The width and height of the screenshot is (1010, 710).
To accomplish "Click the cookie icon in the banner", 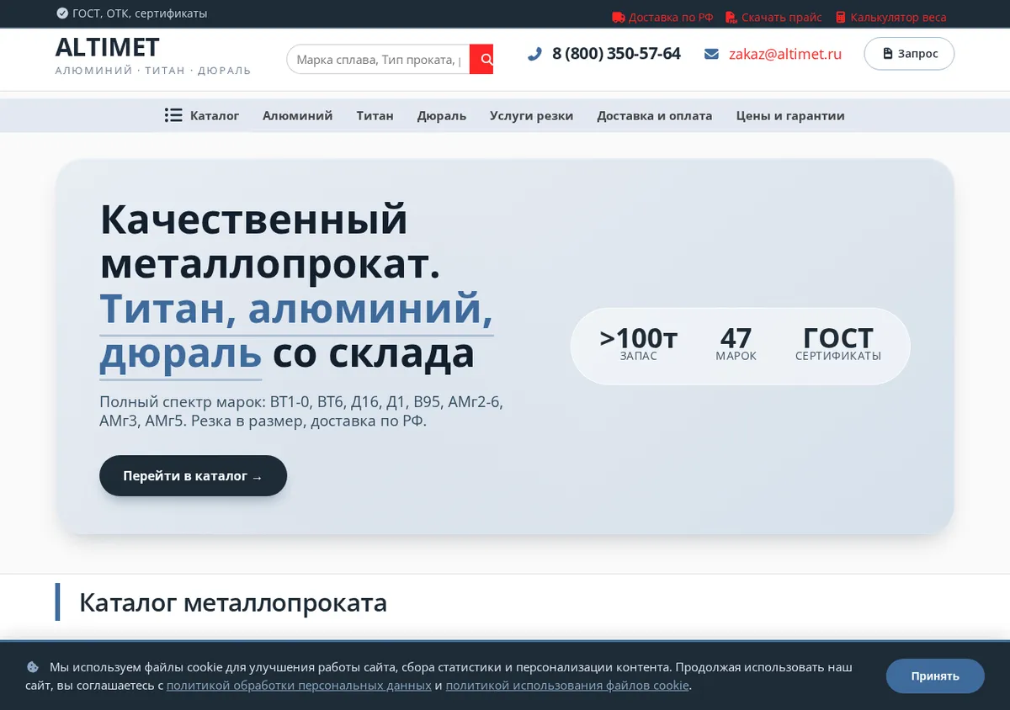I will 33,667.
